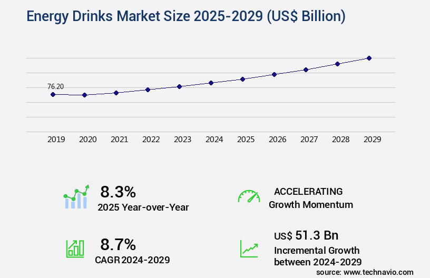Click the ACCELERATING Growth Momentum text
Image resolution: width=430 pixels, height=278 pixels.
(311, 198)
